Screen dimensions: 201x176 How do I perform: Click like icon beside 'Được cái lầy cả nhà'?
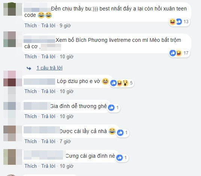coord(120,133)
